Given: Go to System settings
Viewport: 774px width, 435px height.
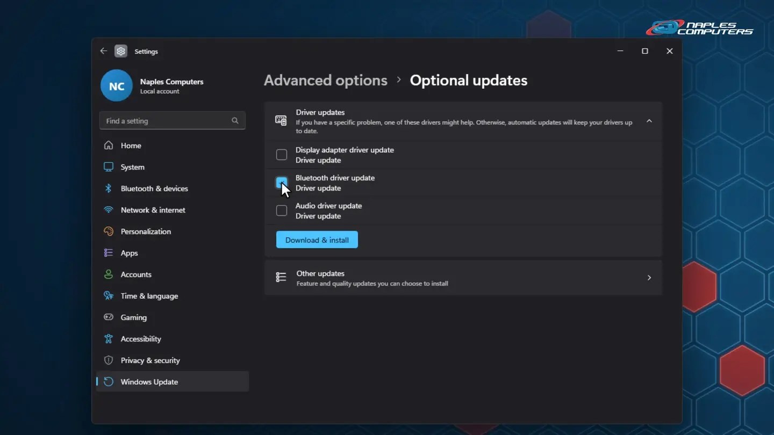Looking at the screenshot, I should pyautogui.click(x=173, y=167).
